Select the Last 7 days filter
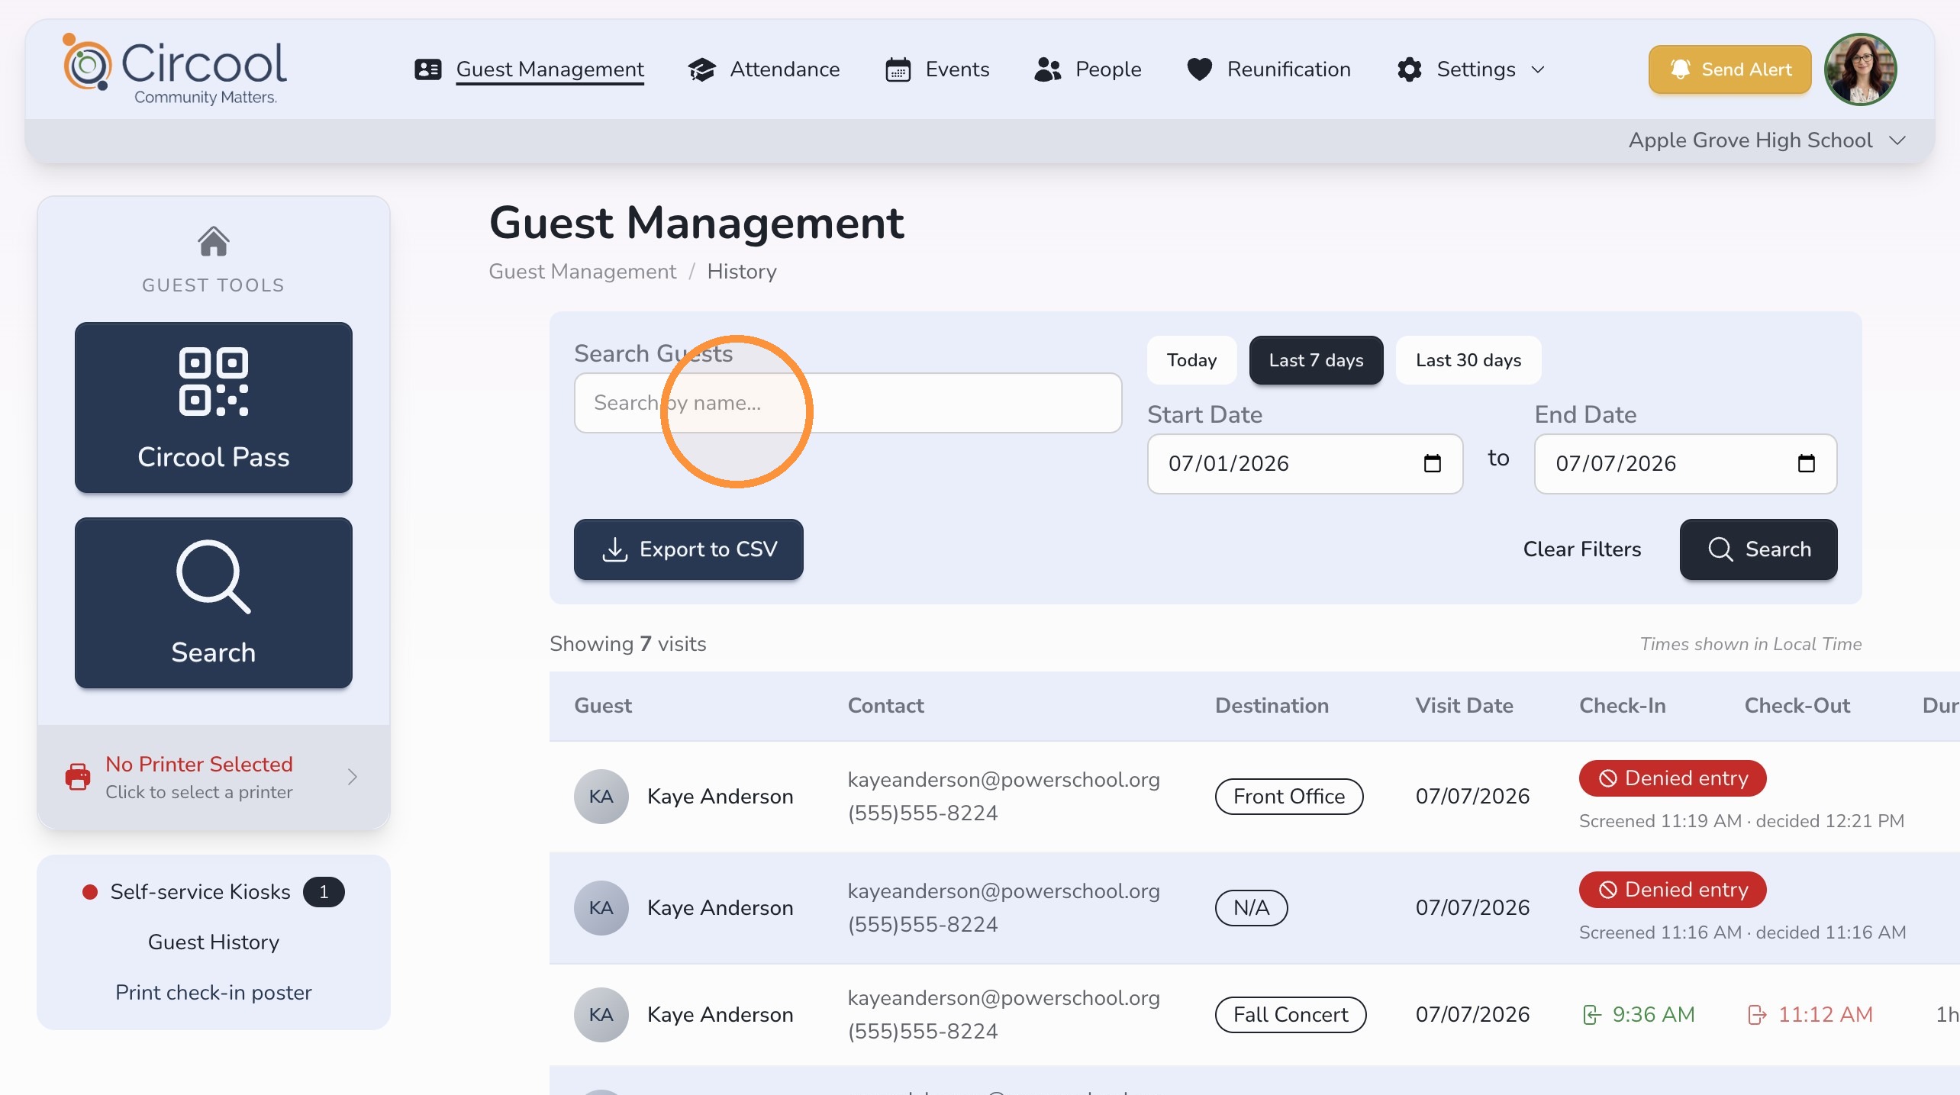The height and width of the screenshot is (1095, 1960). click(1316, 360)
